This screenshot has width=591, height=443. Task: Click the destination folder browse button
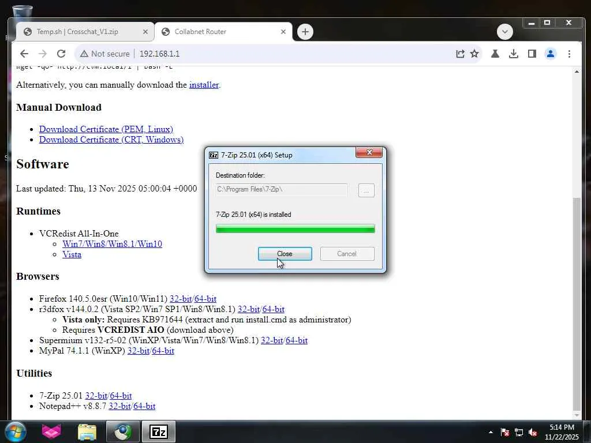(366, 190)
